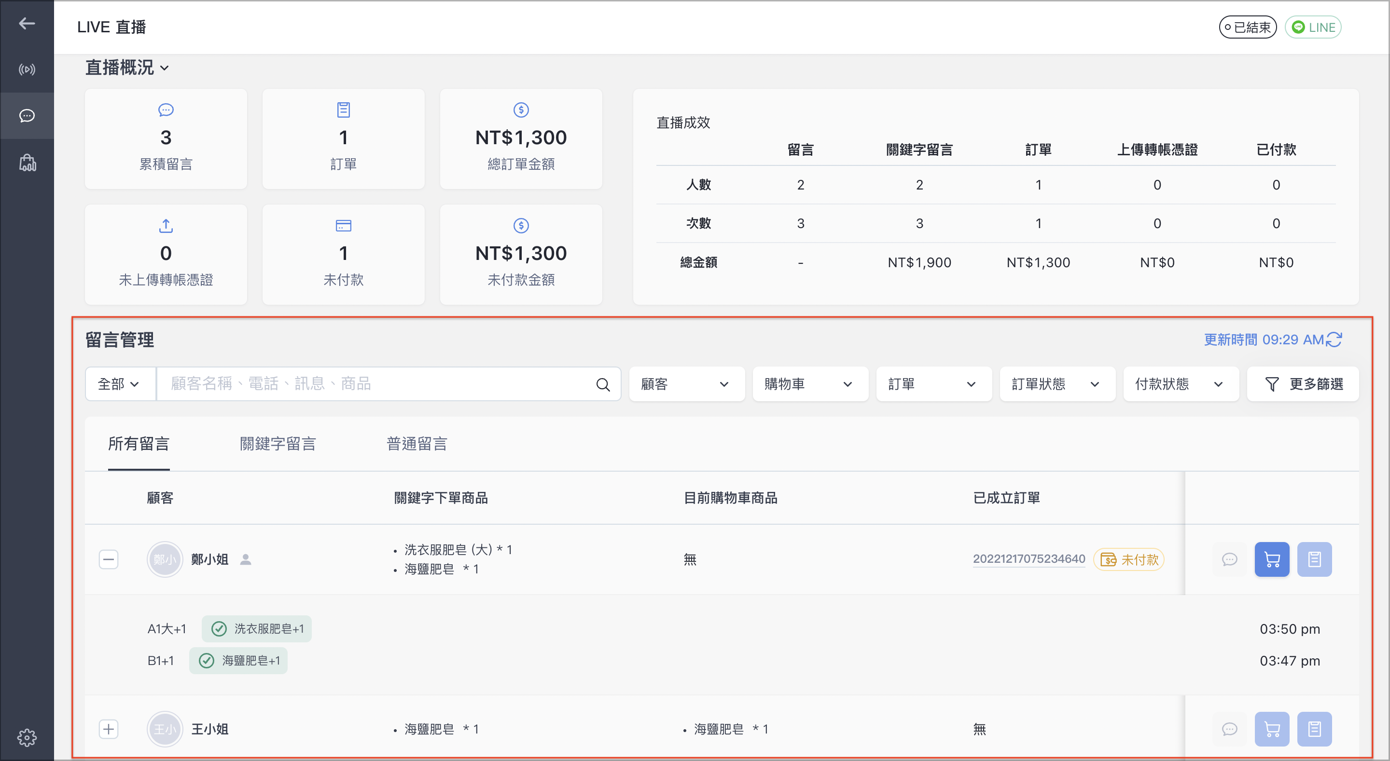Click 已成立訂單 column header

click(x=1006, y=497)
